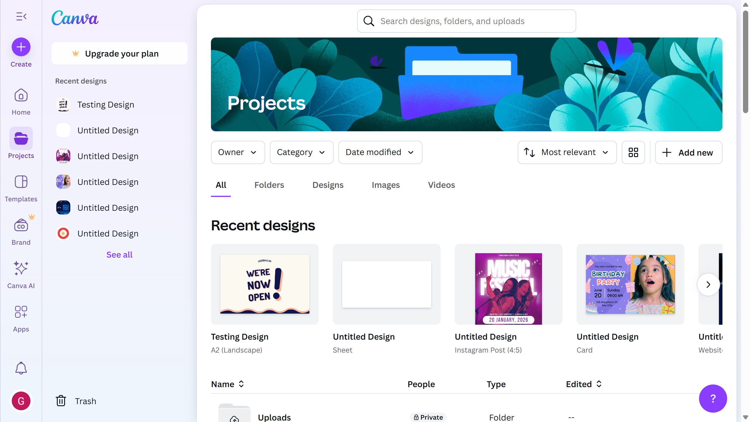
Task: Open the Music Festival design thumbnail
Action: (508, 289)
